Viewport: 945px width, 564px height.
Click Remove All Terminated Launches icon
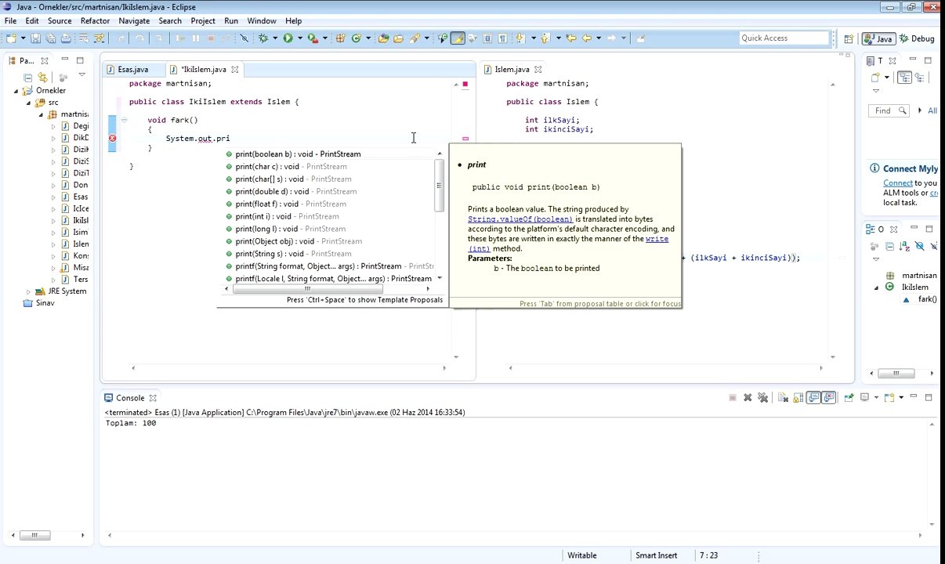tap(762, 398)
